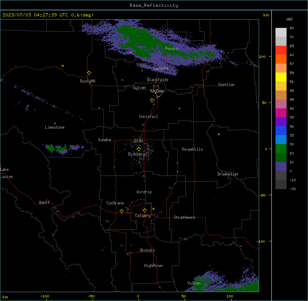Click the Innisfail city label
The width and height of the screenshot is (308, 301).
click(148, 117)
